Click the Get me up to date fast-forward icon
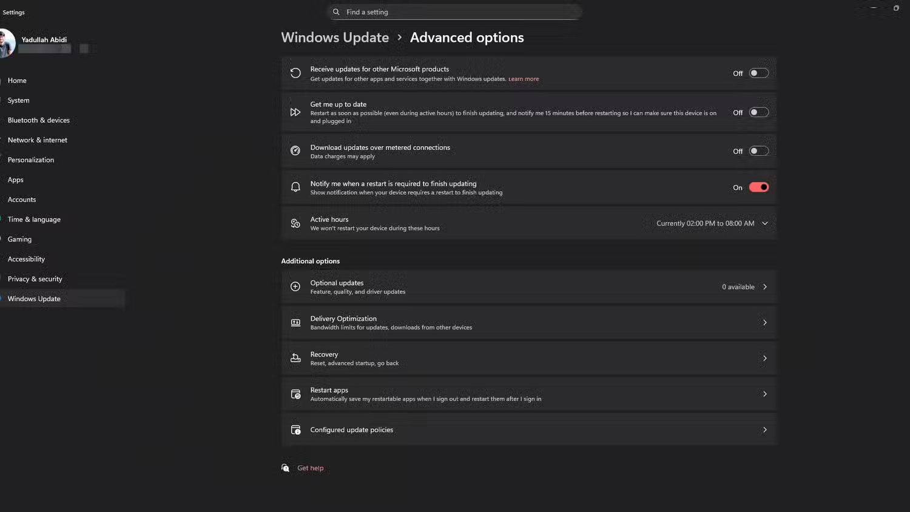 point(295,112)
